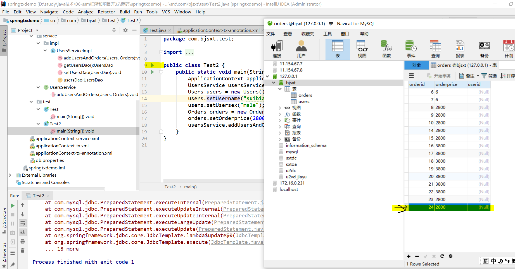Open the Refactor menu
Image resolution: width=515 pixels, height=269 pixels.
(x=106, y=12)
